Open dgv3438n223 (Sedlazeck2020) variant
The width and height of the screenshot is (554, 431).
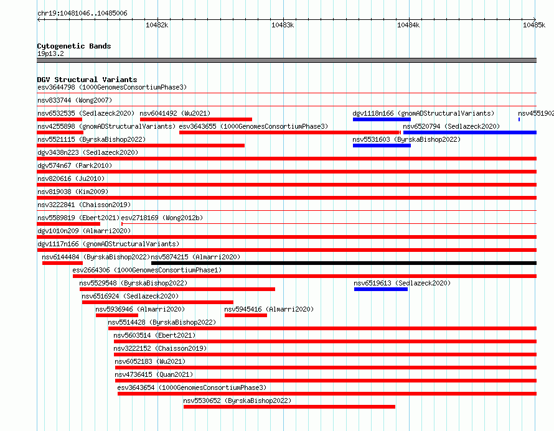coord(88,152)
